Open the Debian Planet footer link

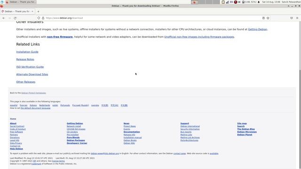(245, 135)
